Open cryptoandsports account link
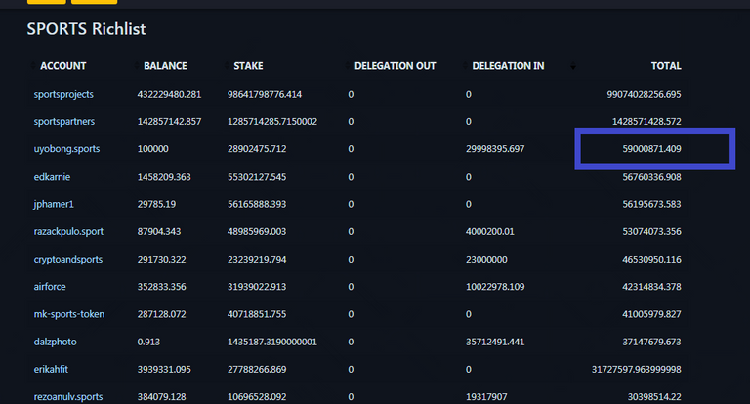 (x=68, y=260)
